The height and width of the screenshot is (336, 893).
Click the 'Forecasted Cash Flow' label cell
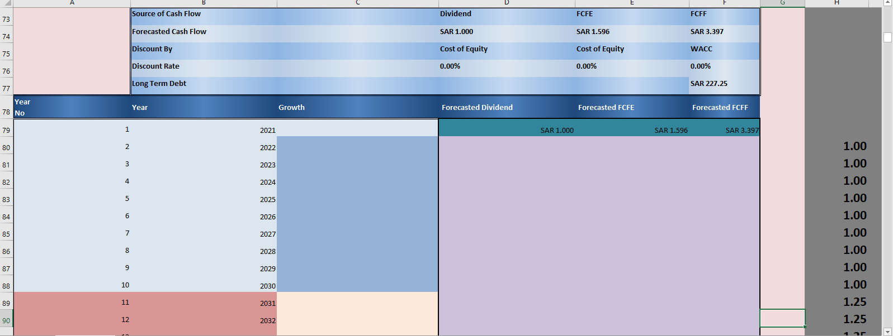tap(204, 33)
